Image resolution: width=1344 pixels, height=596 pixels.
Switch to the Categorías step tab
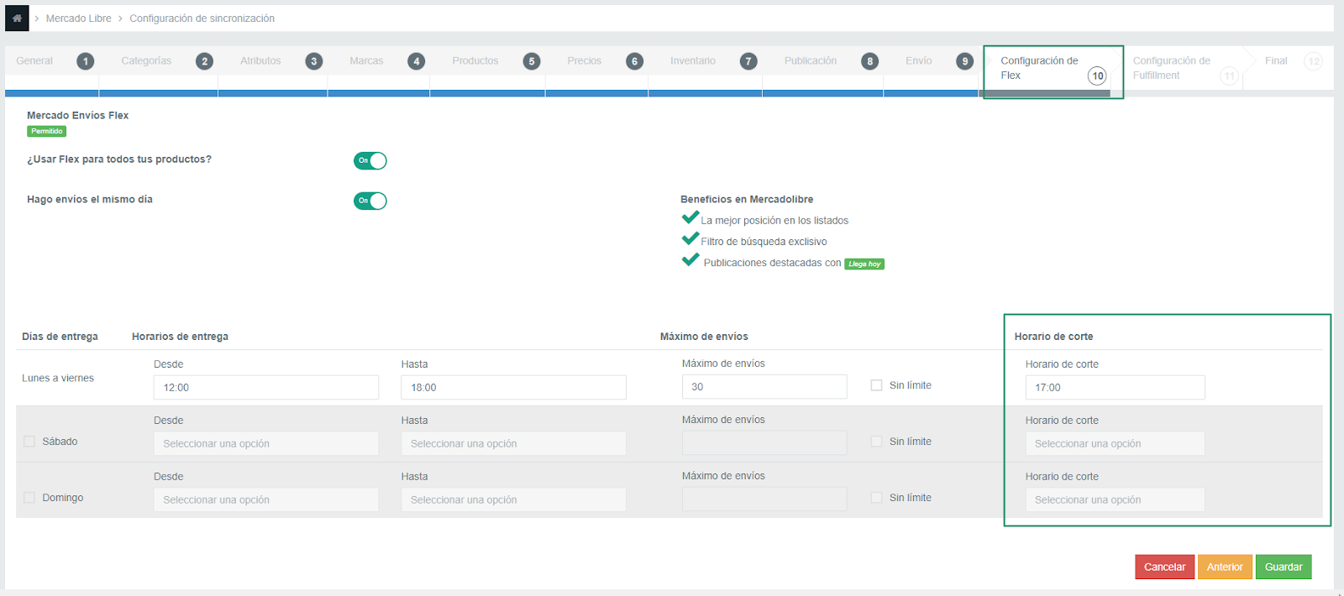146,60
